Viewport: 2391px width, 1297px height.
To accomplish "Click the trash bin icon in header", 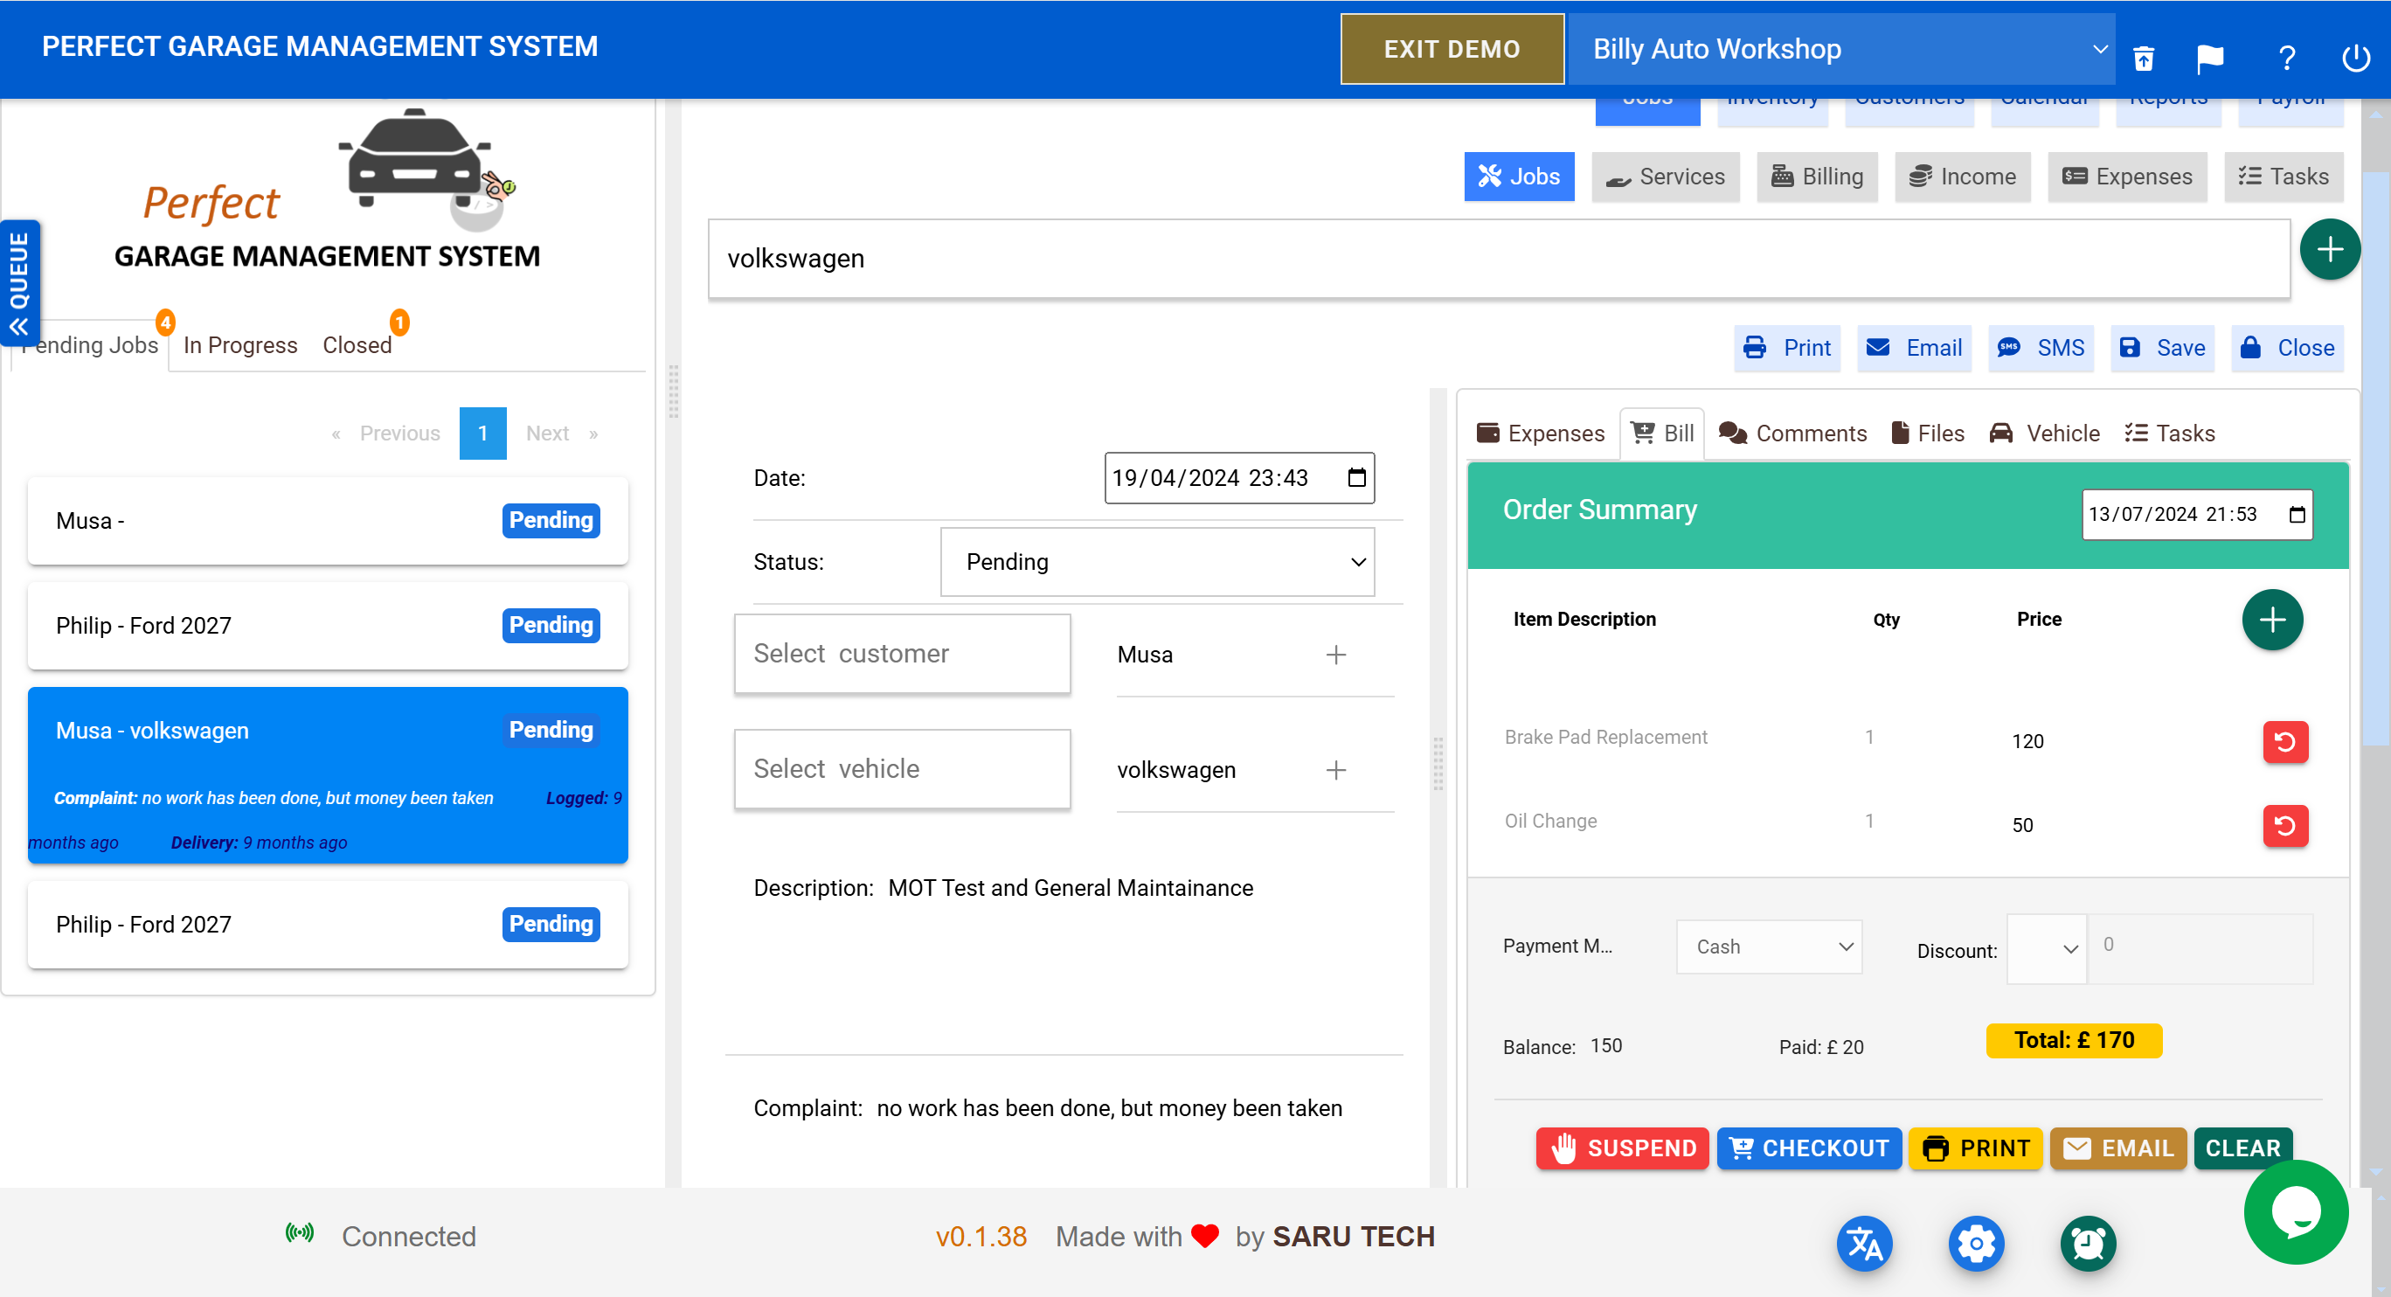I will [x=2143, y=59].
